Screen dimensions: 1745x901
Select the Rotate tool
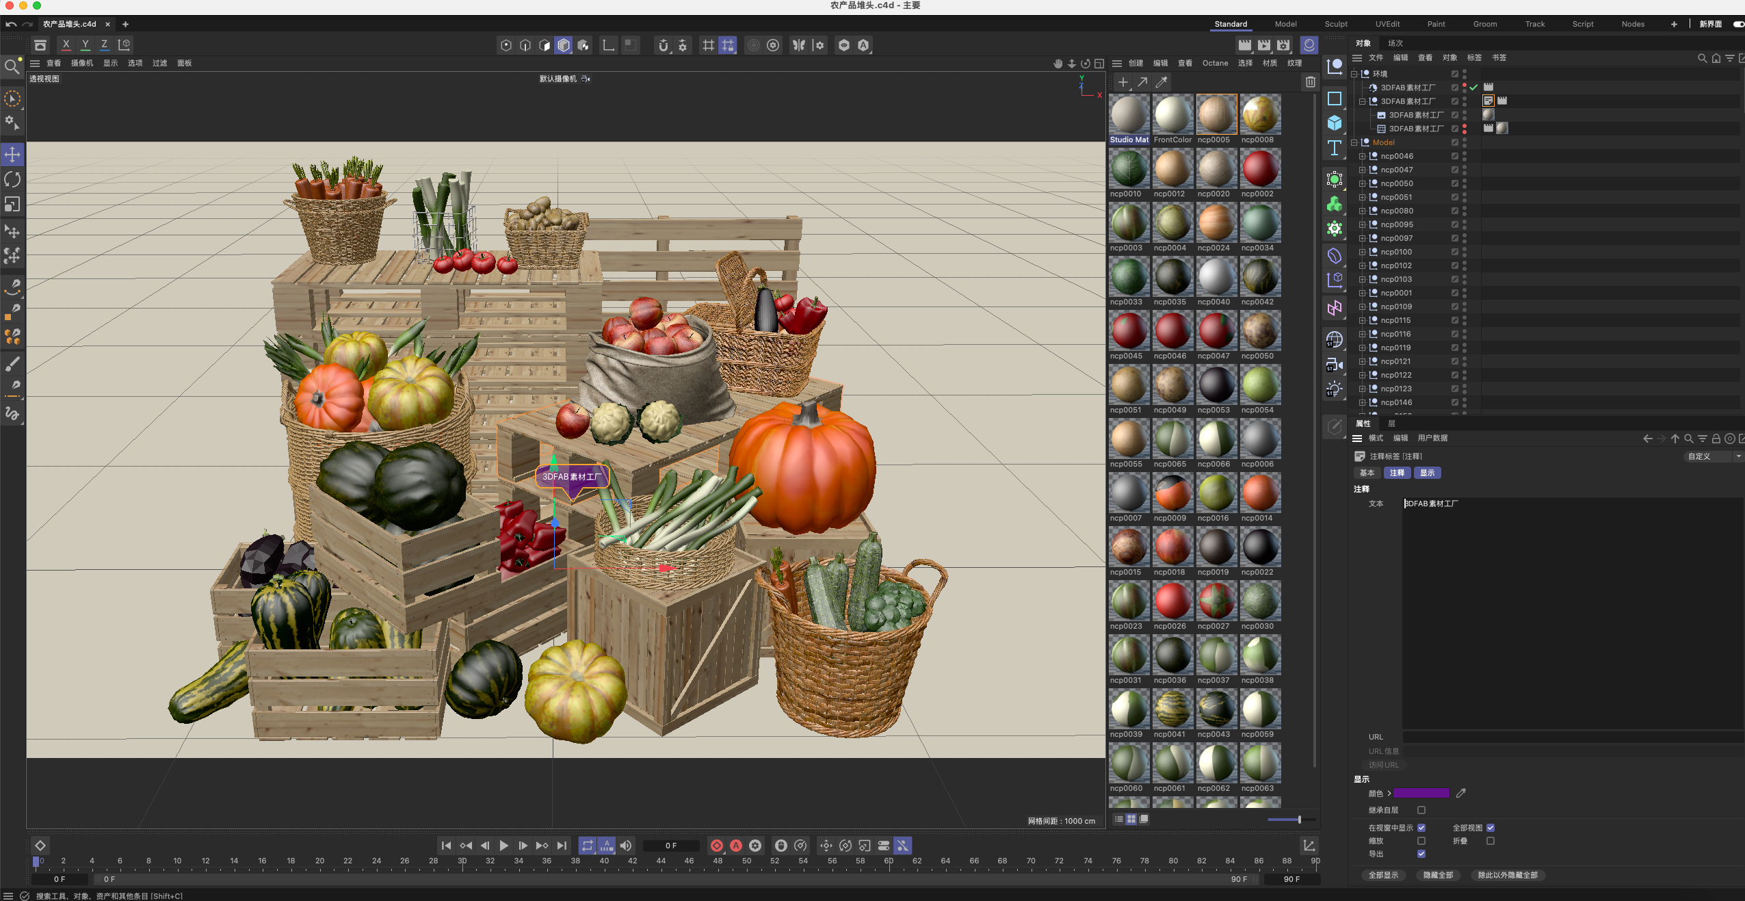[12, 179]
